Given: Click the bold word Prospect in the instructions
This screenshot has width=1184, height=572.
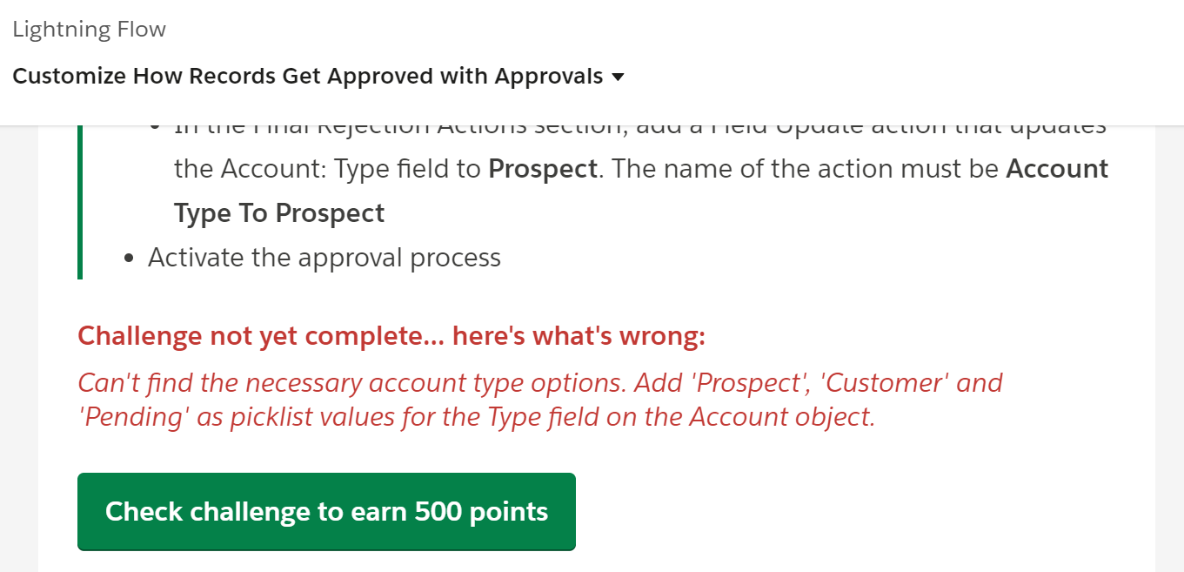Looking at the screenshot, I should coord(543,168).
